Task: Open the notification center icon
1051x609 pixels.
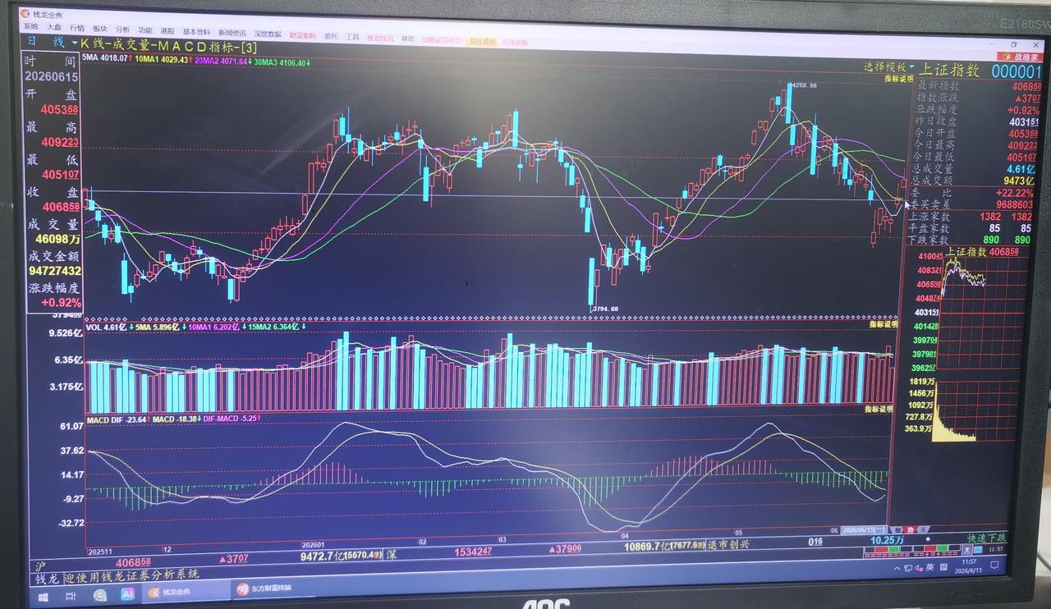Action: (994, 565)
